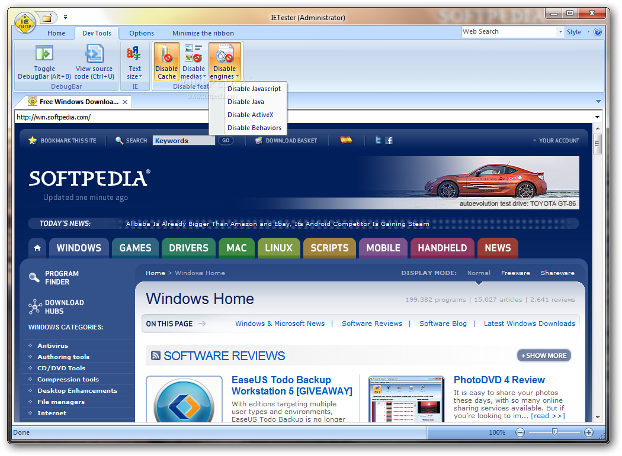The height and width of the screenshot is (456, 622).
Task: Open the Toyota GT-86 car banner
Action: tap(468, 182)
